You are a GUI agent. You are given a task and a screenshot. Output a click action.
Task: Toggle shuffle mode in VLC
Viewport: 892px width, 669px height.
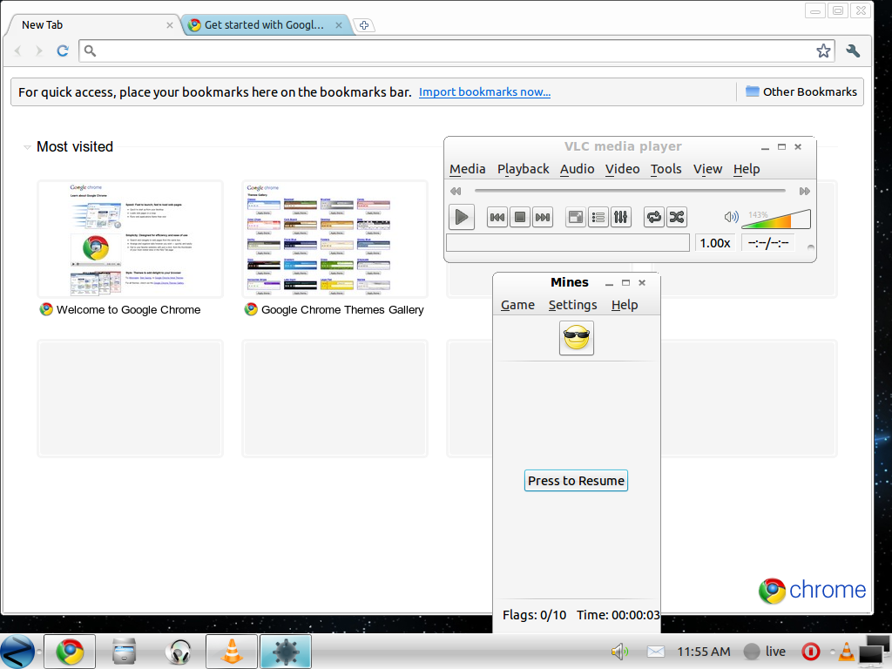pos(677,217)
